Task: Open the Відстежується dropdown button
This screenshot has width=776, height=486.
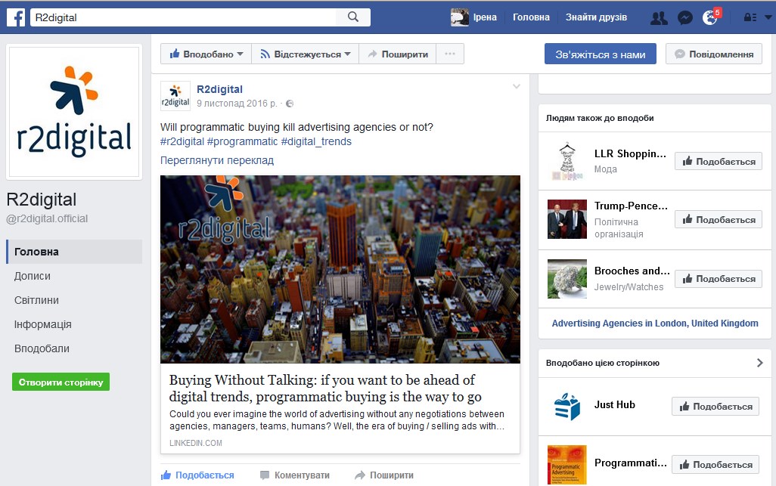Action: click(x=306, y=54)
